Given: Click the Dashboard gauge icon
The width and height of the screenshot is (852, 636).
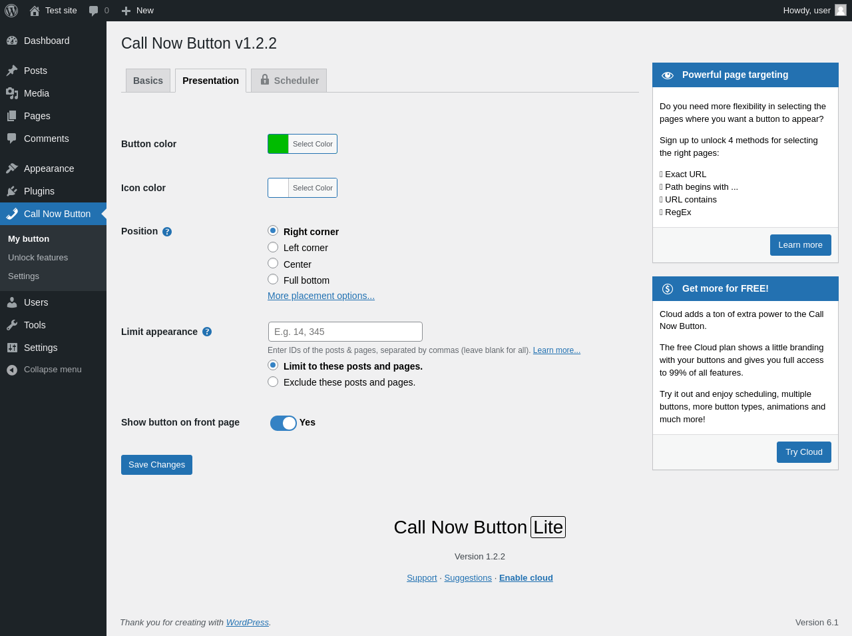Looking at the screenshot, I should point(12,41).
